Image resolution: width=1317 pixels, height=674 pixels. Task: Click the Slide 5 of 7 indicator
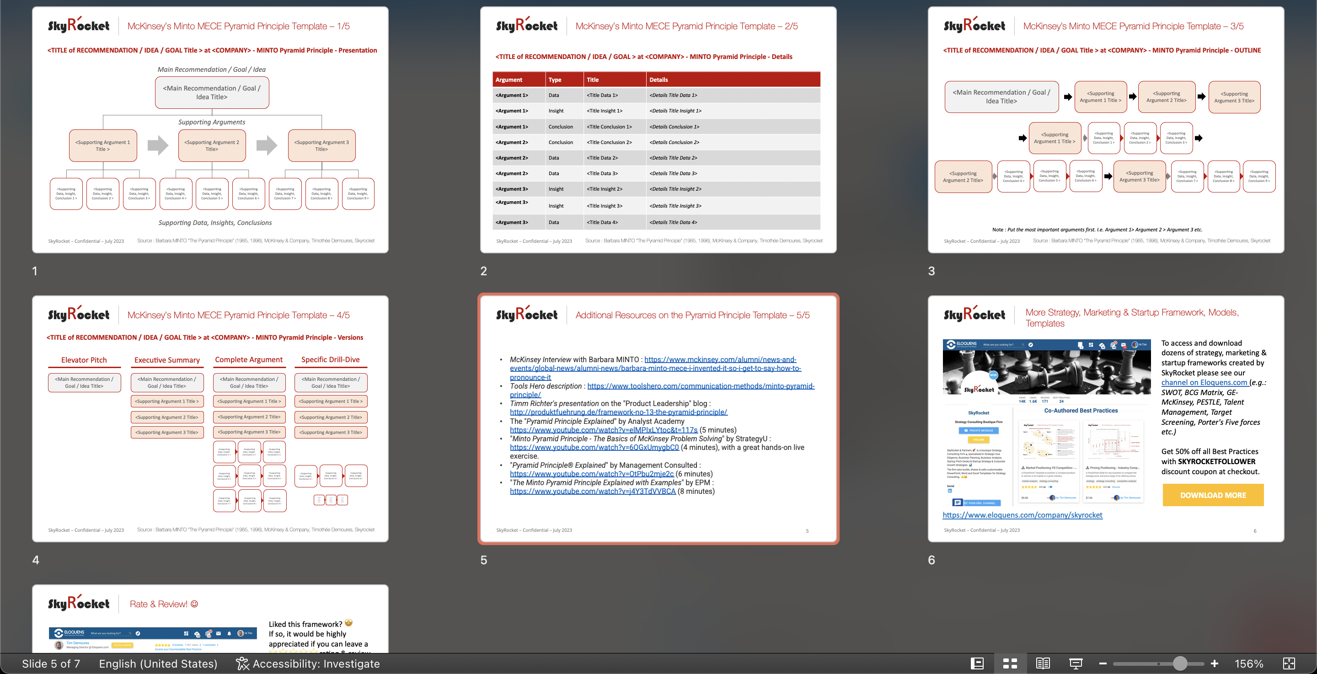[51, 664]
